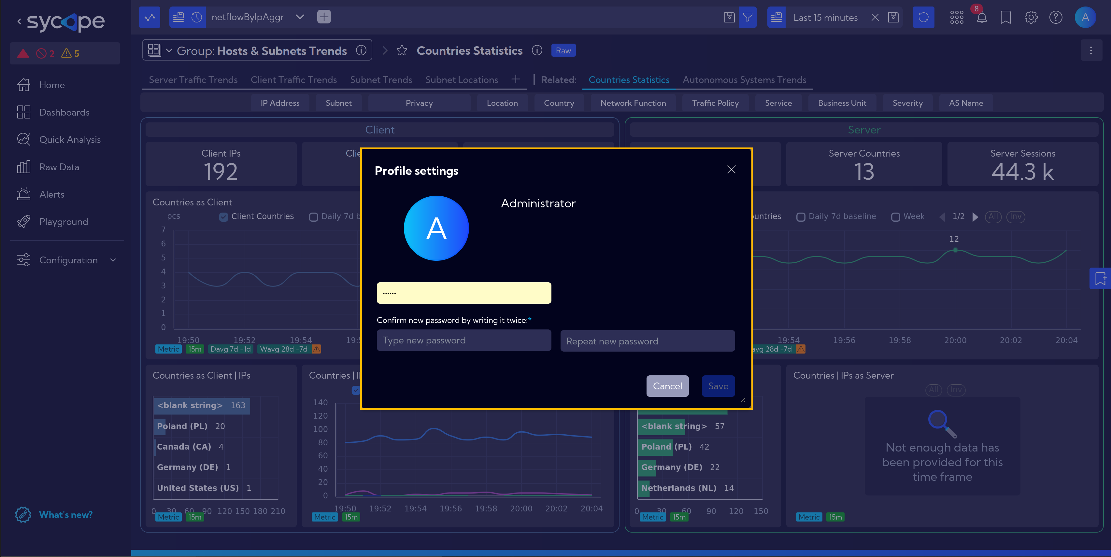
Task: Click the Type new password field
Action: coord(463,340)
